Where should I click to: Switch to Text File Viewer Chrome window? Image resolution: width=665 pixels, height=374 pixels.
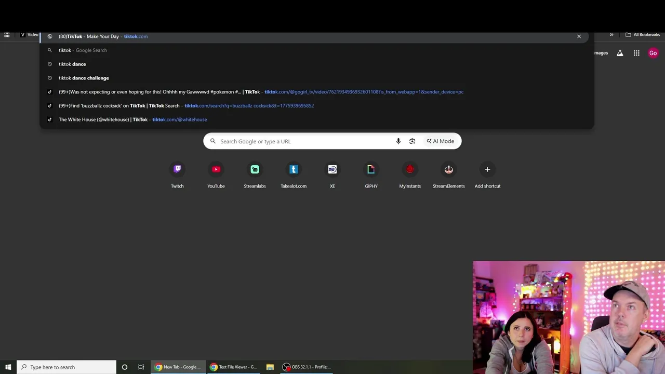point(234,367)
